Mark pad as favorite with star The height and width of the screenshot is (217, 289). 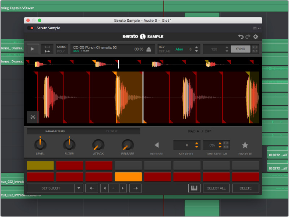tap(245, 145)
